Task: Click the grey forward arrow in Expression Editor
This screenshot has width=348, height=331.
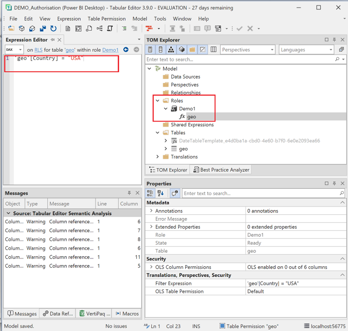Action: [x=137, y=50]
